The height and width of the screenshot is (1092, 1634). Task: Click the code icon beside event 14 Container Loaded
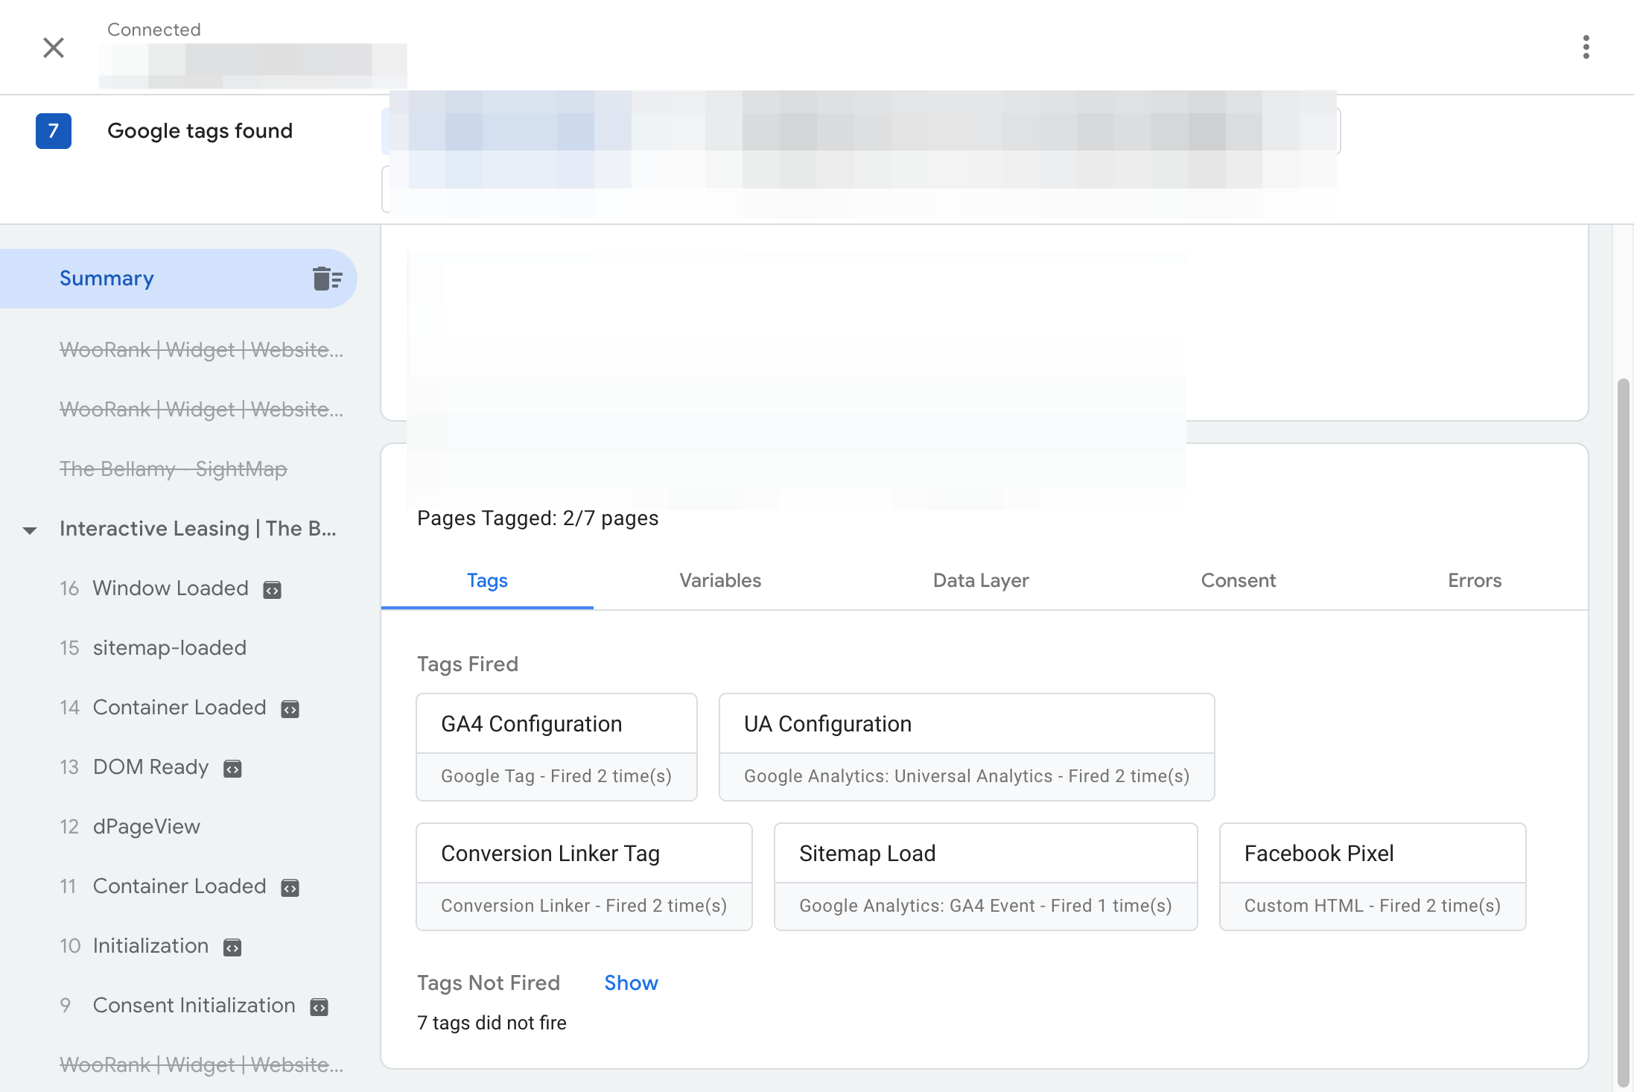(290, 709)
